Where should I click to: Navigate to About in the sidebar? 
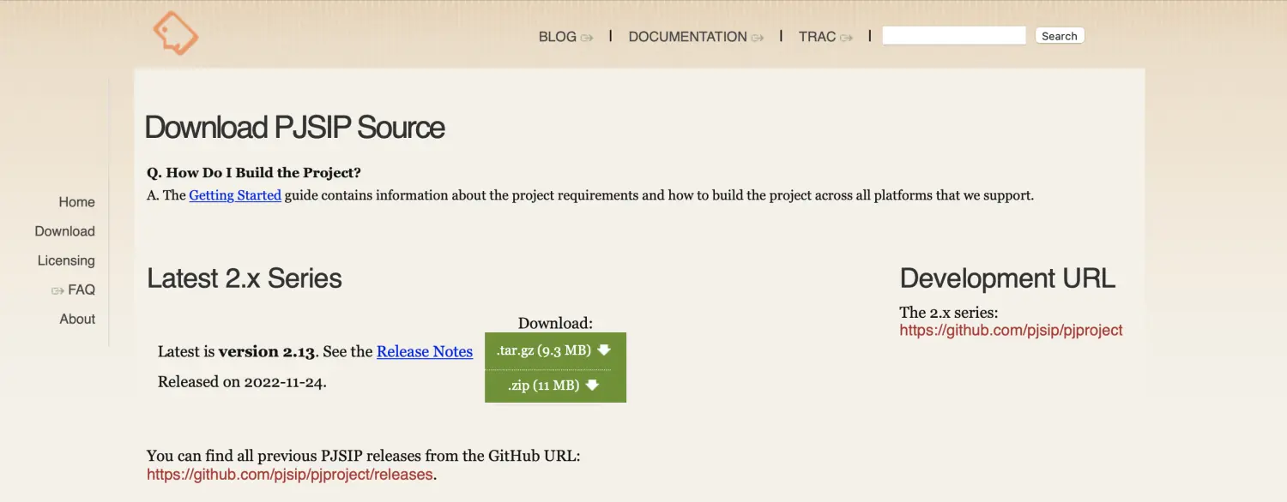click(x=77, y=319)
